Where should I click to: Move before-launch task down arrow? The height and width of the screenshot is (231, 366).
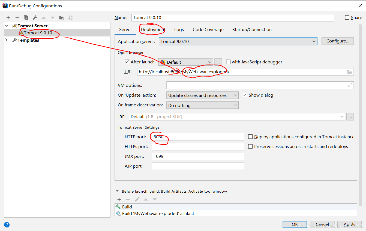[155, 199]
